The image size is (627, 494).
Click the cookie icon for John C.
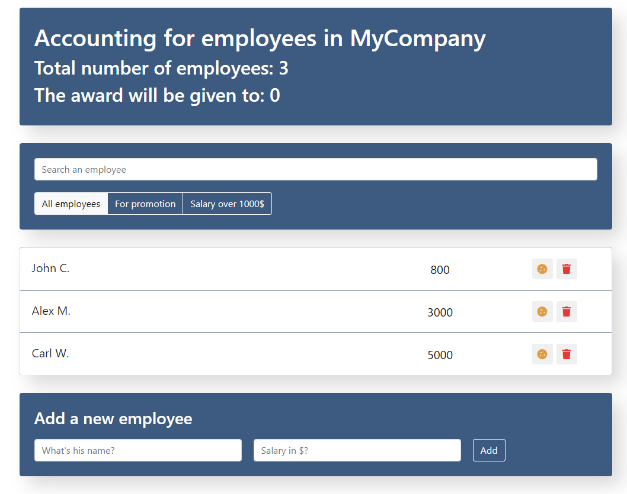pyautogui.click(x=542, y=269)
